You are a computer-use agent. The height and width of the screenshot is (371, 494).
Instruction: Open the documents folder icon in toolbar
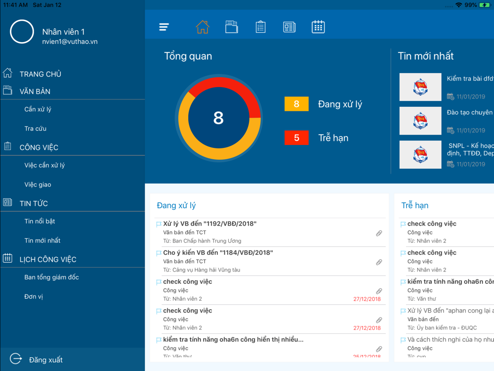pyautogui.click(x=232, y=27)
